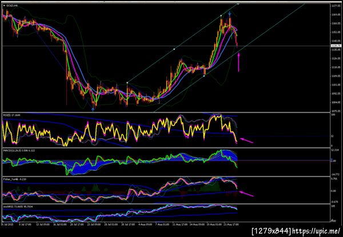Screen dimensions: 343x237
Task: Select the white horizontal current price line
Action: click(x=166, y=46)
